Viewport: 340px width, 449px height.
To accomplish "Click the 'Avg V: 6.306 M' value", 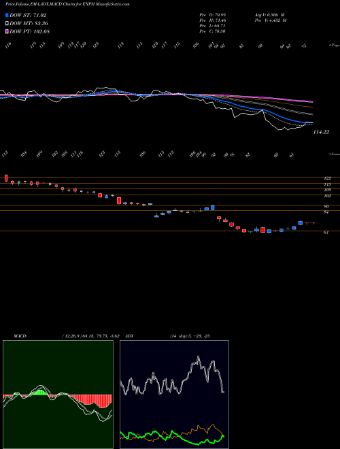I will (x=269, y=15).
